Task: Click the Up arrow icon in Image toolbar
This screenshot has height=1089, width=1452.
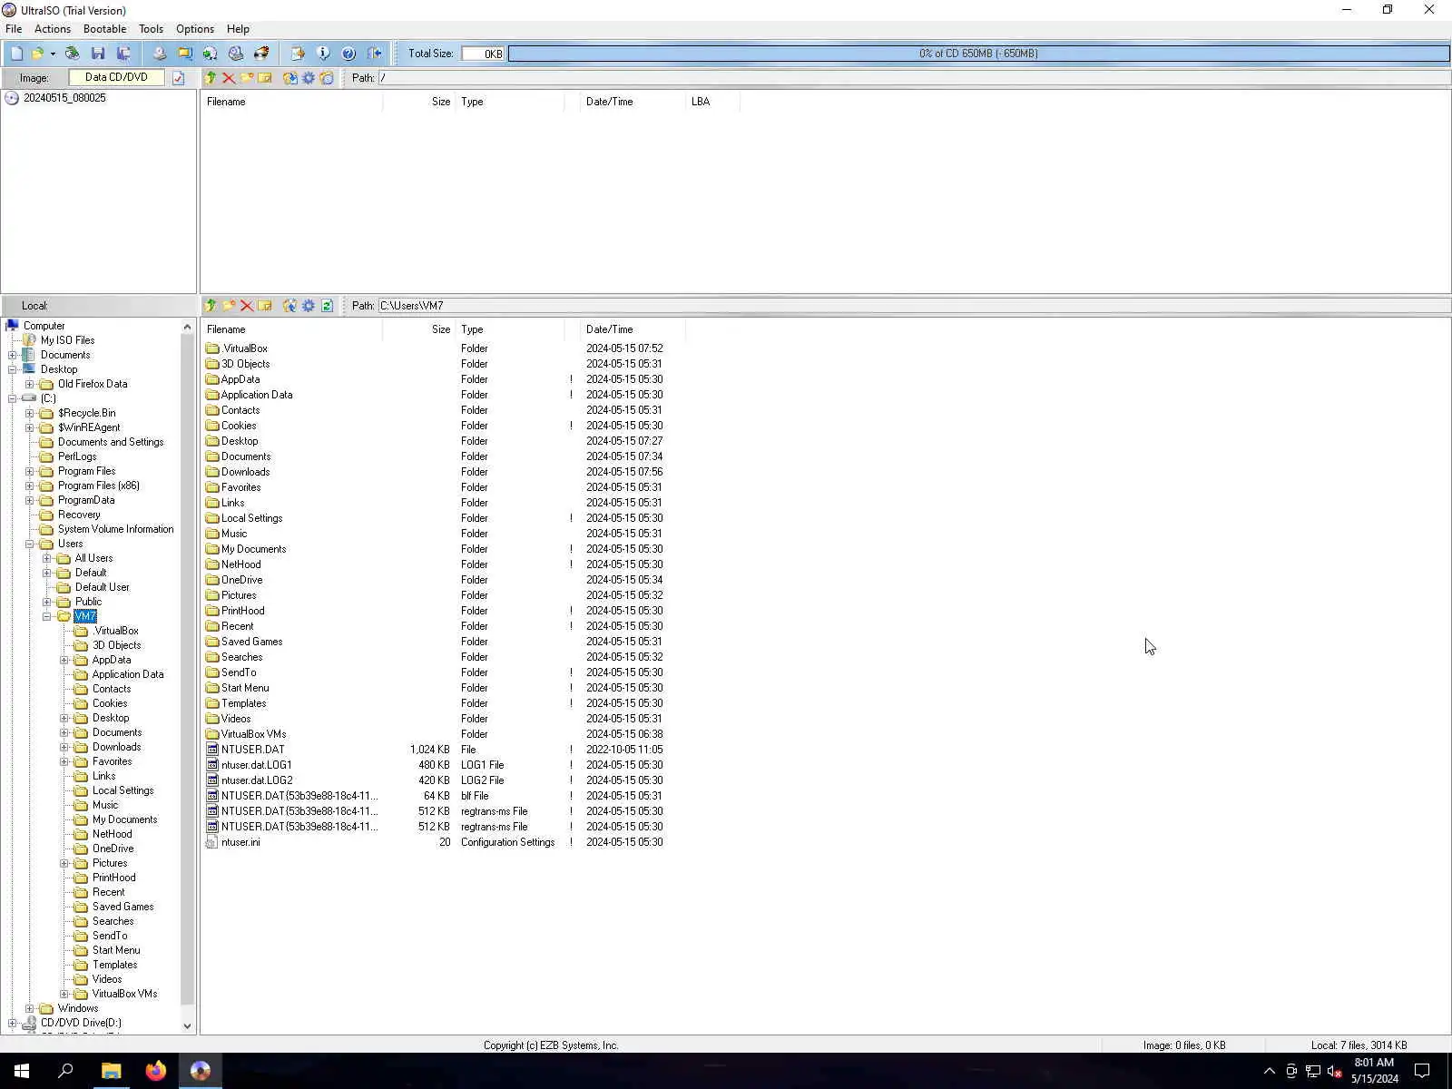Action: 211,78
